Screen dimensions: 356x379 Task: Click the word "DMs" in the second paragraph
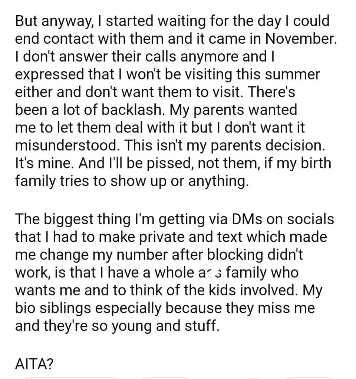tap(247, 219)
